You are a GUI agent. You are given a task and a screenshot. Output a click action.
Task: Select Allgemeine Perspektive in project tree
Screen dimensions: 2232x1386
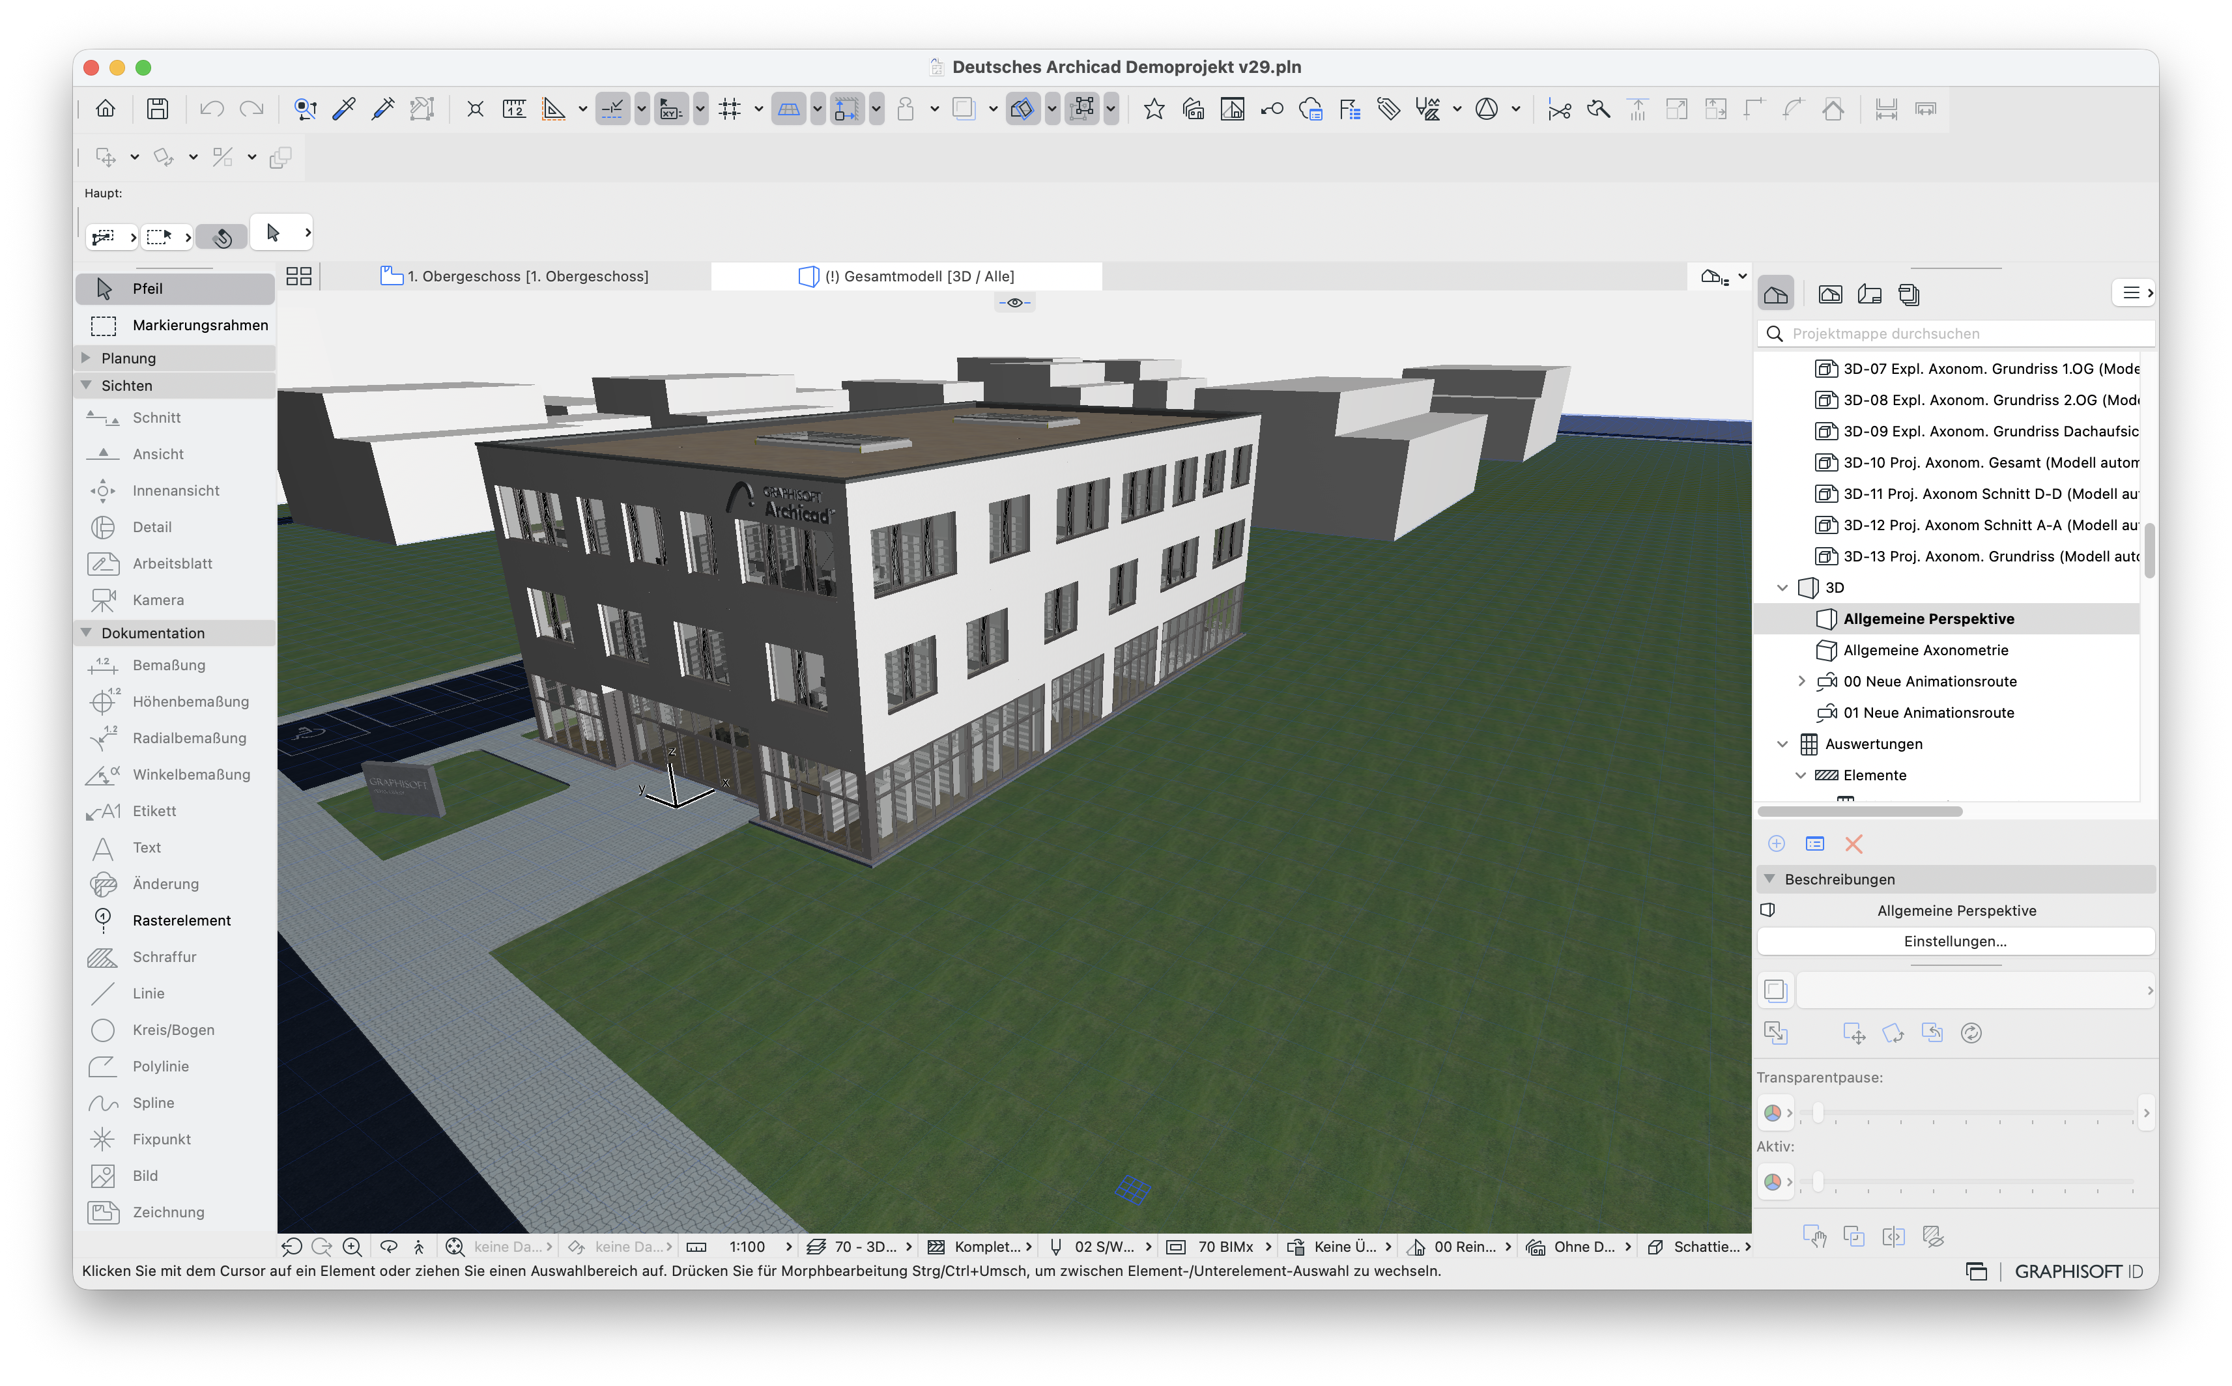click(x=1928, y=619)
